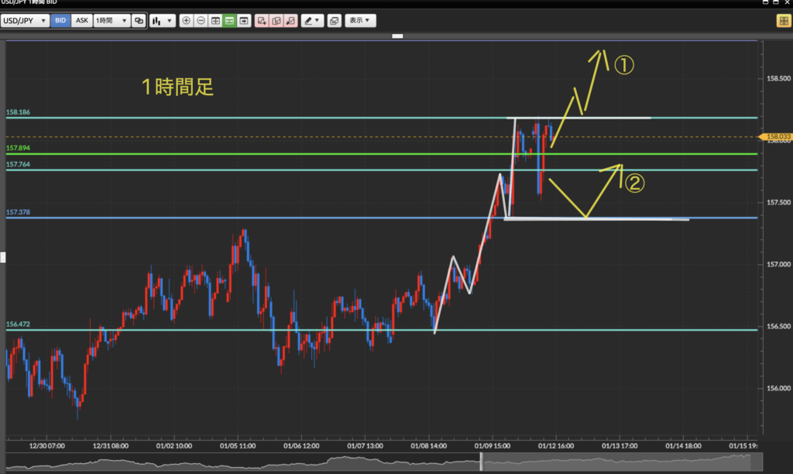
Task: Click the layout button right of green one
Action: (244, 21)
